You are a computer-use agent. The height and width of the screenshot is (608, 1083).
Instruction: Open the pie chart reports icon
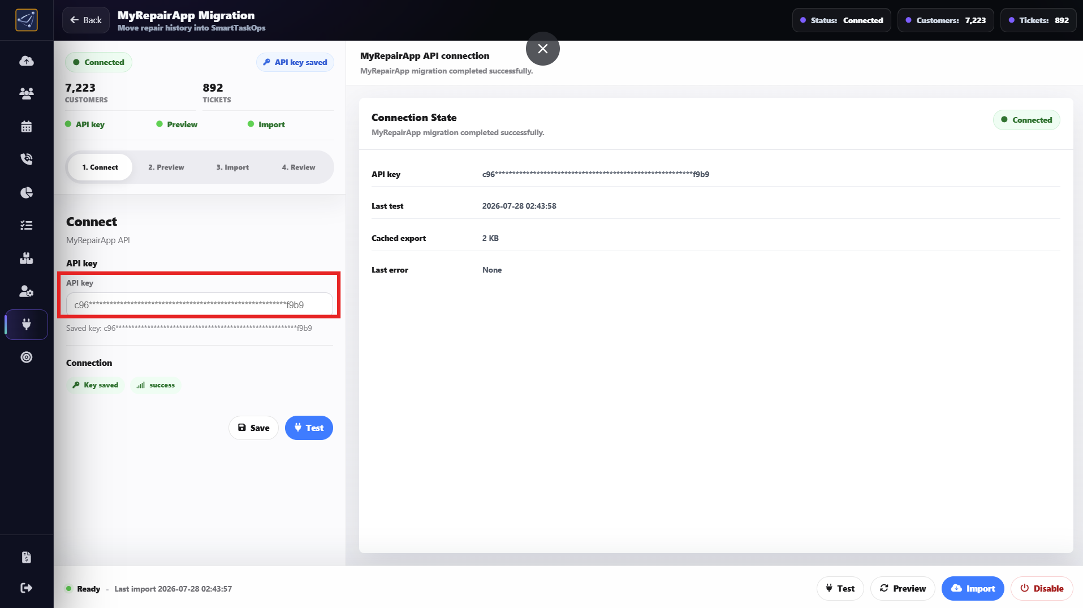click(x=27, y=192)
